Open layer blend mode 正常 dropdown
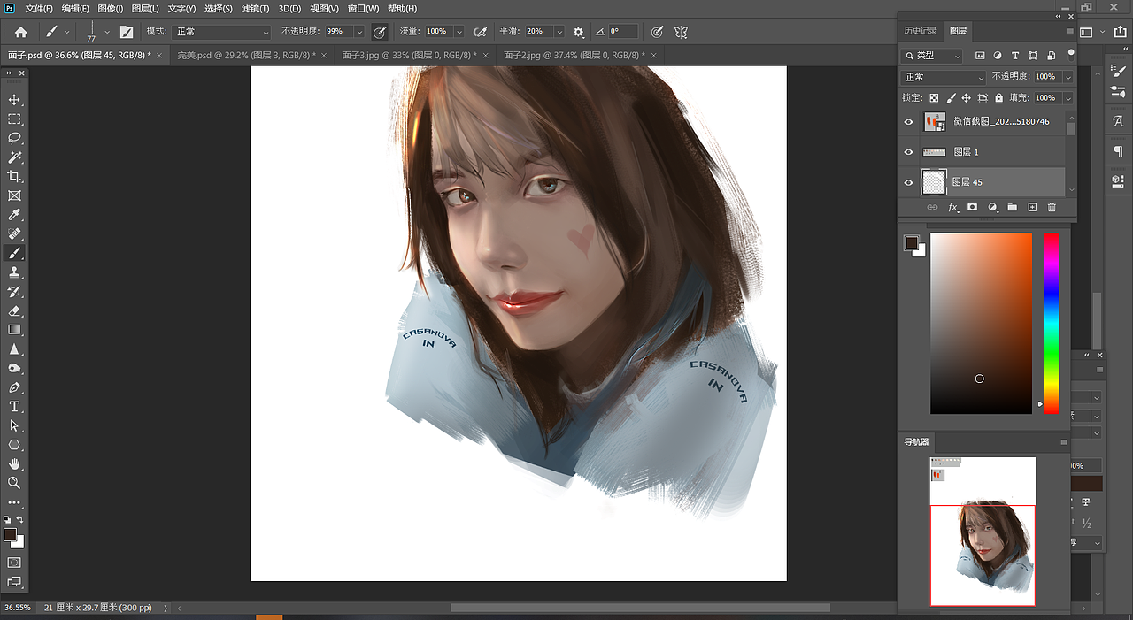The height and width of the screenshot is (620, 1133). (944, 77)
